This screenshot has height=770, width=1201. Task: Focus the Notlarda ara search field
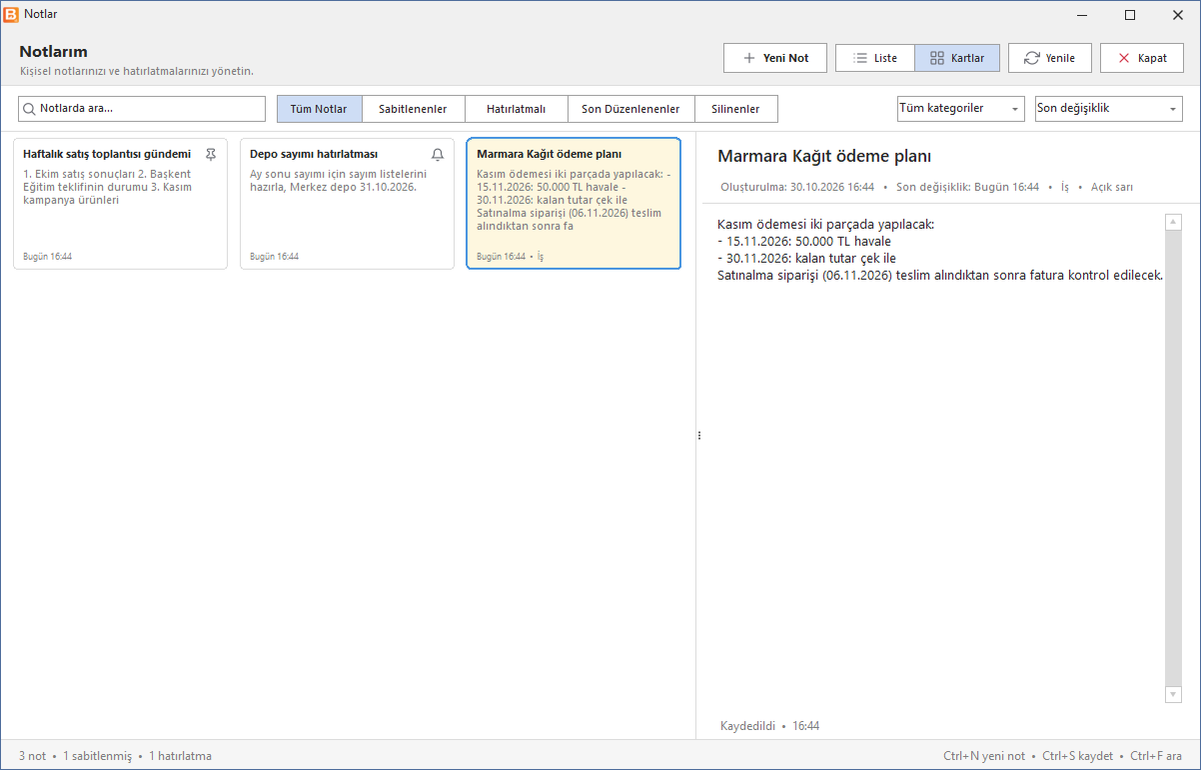coord(142,109)
